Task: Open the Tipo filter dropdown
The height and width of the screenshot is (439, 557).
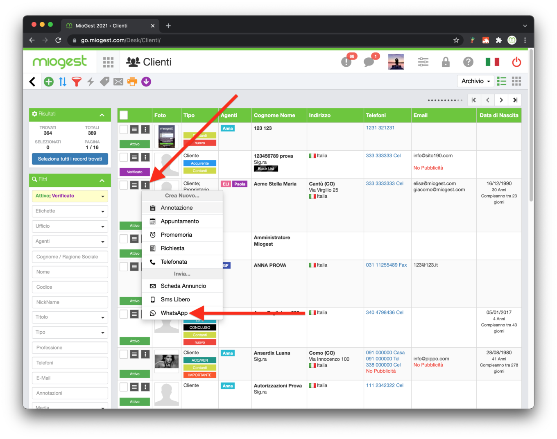Action: point(70,333)
